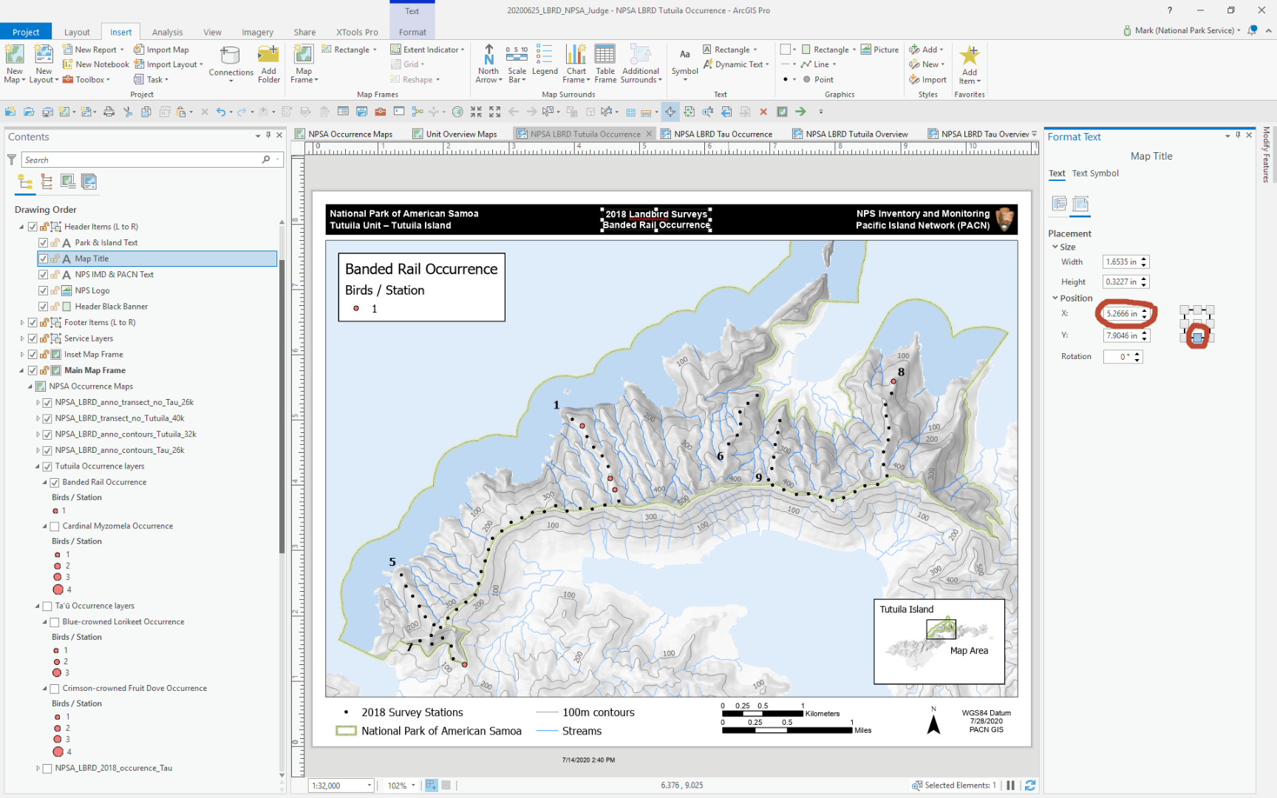
Task: Click the Dynamic Text button
Action: (736, 64)
